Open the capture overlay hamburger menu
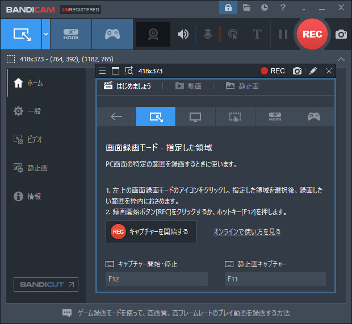The image size is (352, 324). click(102, 71)
